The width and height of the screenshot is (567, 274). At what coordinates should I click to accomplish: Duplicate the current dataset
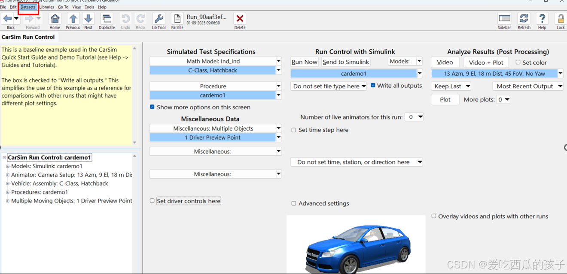pyautogui.click(x=107, y=19)
